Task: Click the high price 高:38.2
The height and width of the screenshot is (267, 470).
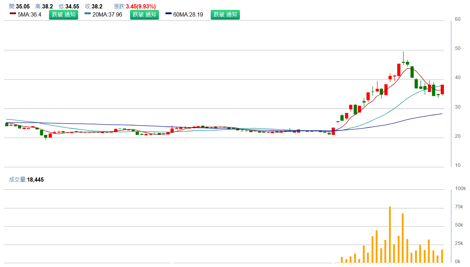Action: pos(44,6)
